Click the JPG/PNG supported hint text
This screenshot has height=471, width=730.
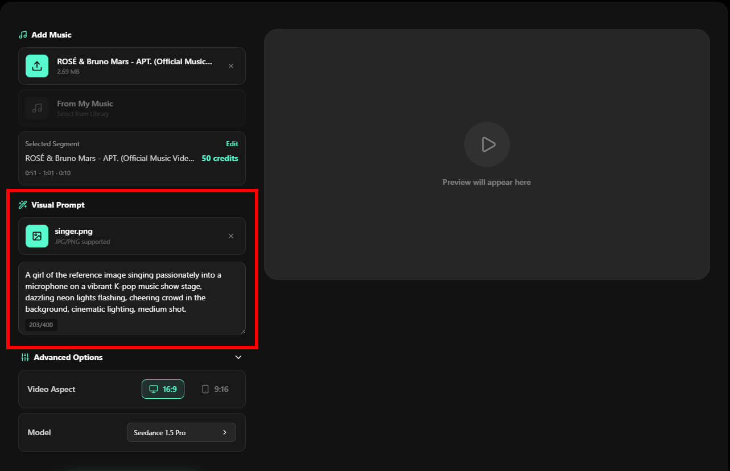click(83, 242)
